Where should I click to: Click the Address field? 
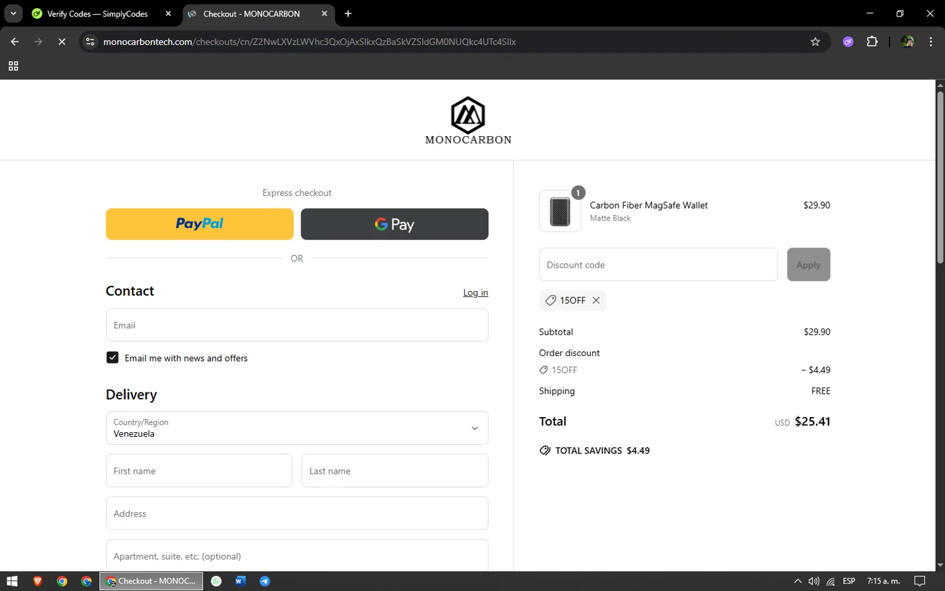point(297,514)
